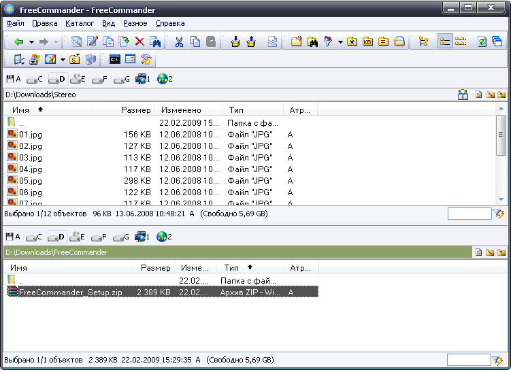Viewport: 511px width, 370px height.
Task: Open settings with the checklist window icon
Action: point(131,59)
